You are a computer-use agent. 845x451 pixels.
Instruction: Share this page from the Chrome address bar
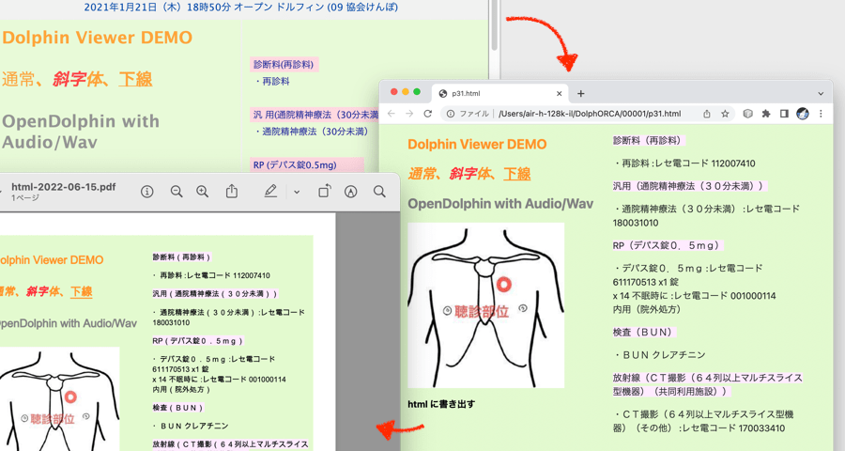pyautogui.click(x=706, y=114)
